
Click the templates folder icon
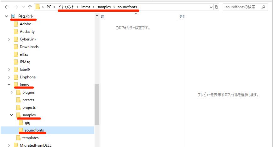[18, 138]
